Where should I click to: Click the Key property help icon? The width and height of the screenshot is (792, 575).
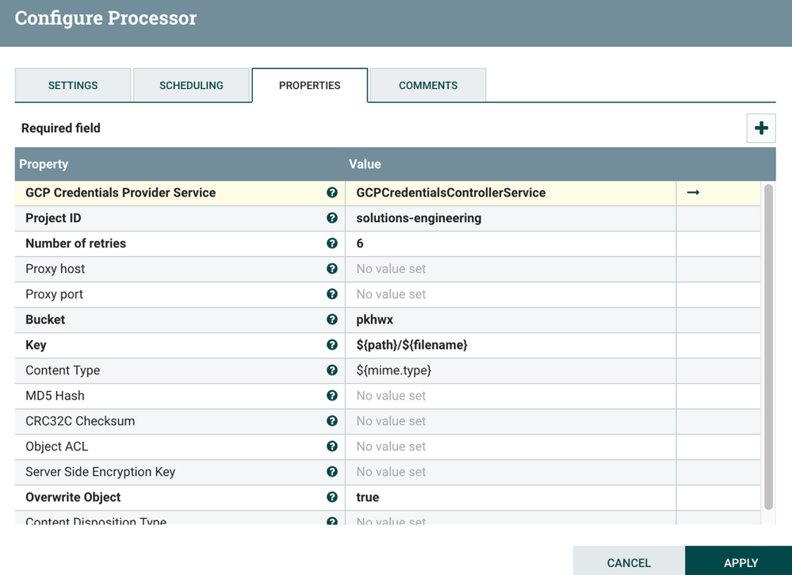332,345
